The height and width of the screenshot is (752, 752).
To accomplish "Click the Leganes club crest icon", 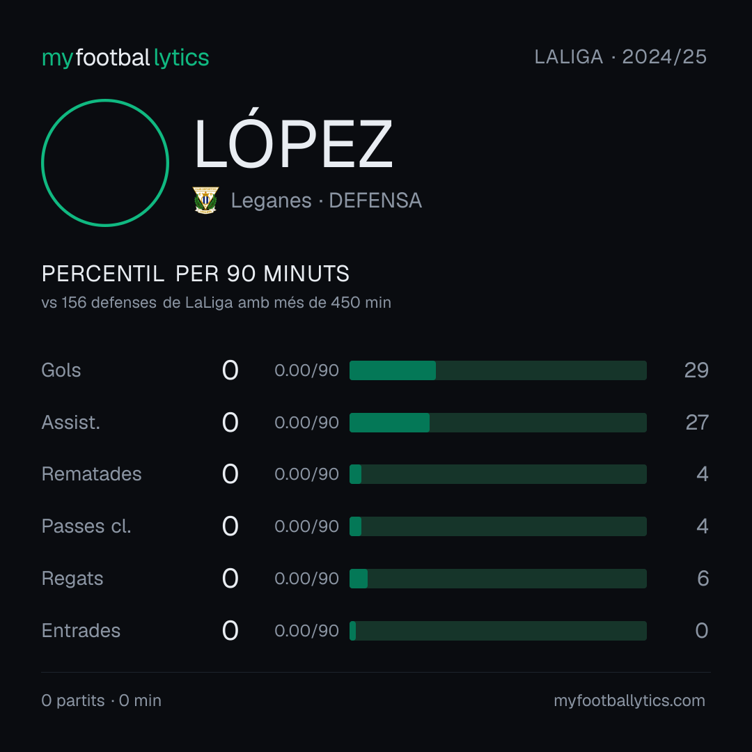I will point(205,200).
